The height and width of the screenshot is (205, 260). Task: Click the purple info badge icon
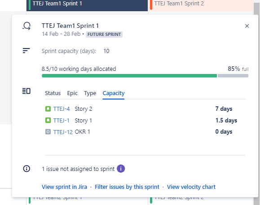pyautogui.click(x=121, y=169)
